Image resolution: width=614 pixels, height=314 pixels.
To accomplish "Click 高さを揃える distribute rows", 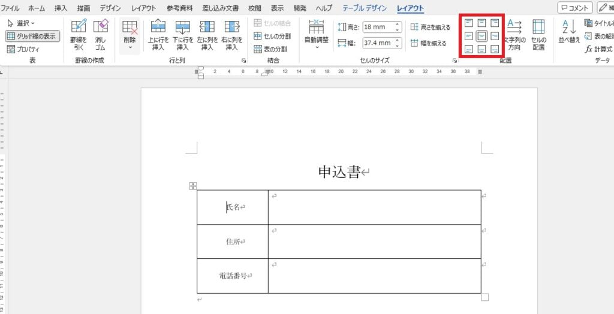I will pyautogui.click(x=431, y=28).
